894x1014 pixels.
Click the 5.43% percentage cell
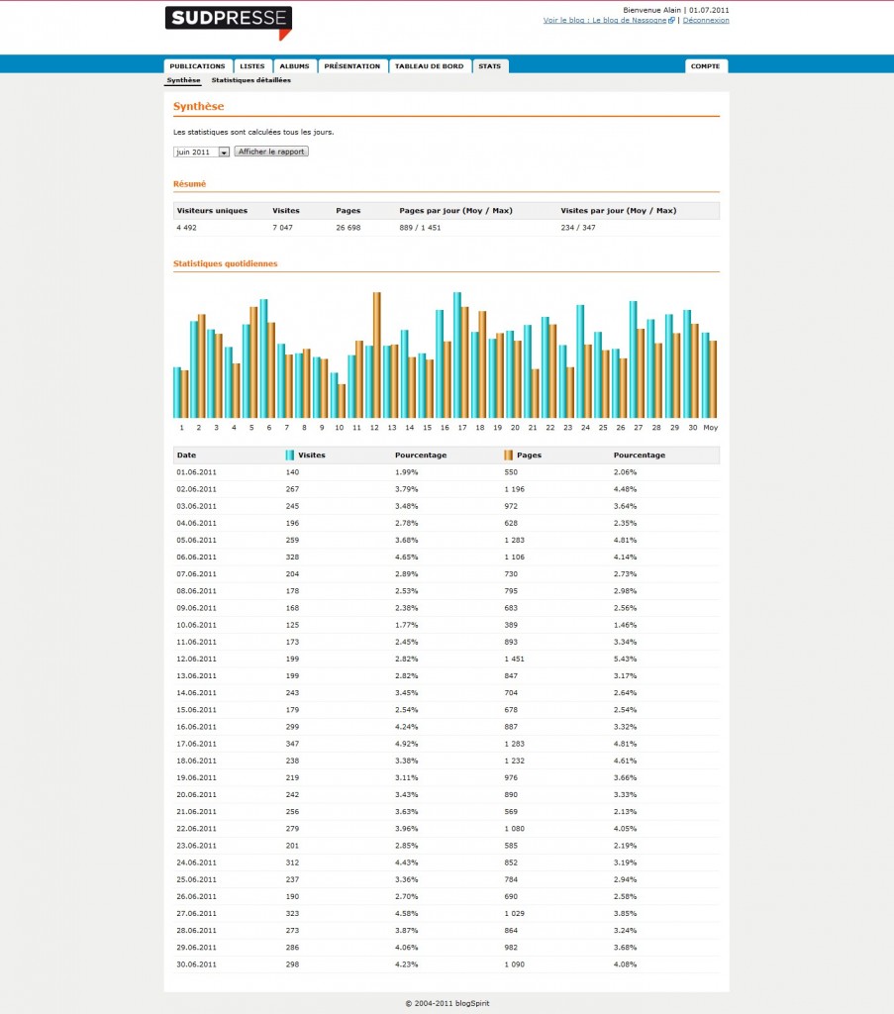pos(625,659)
